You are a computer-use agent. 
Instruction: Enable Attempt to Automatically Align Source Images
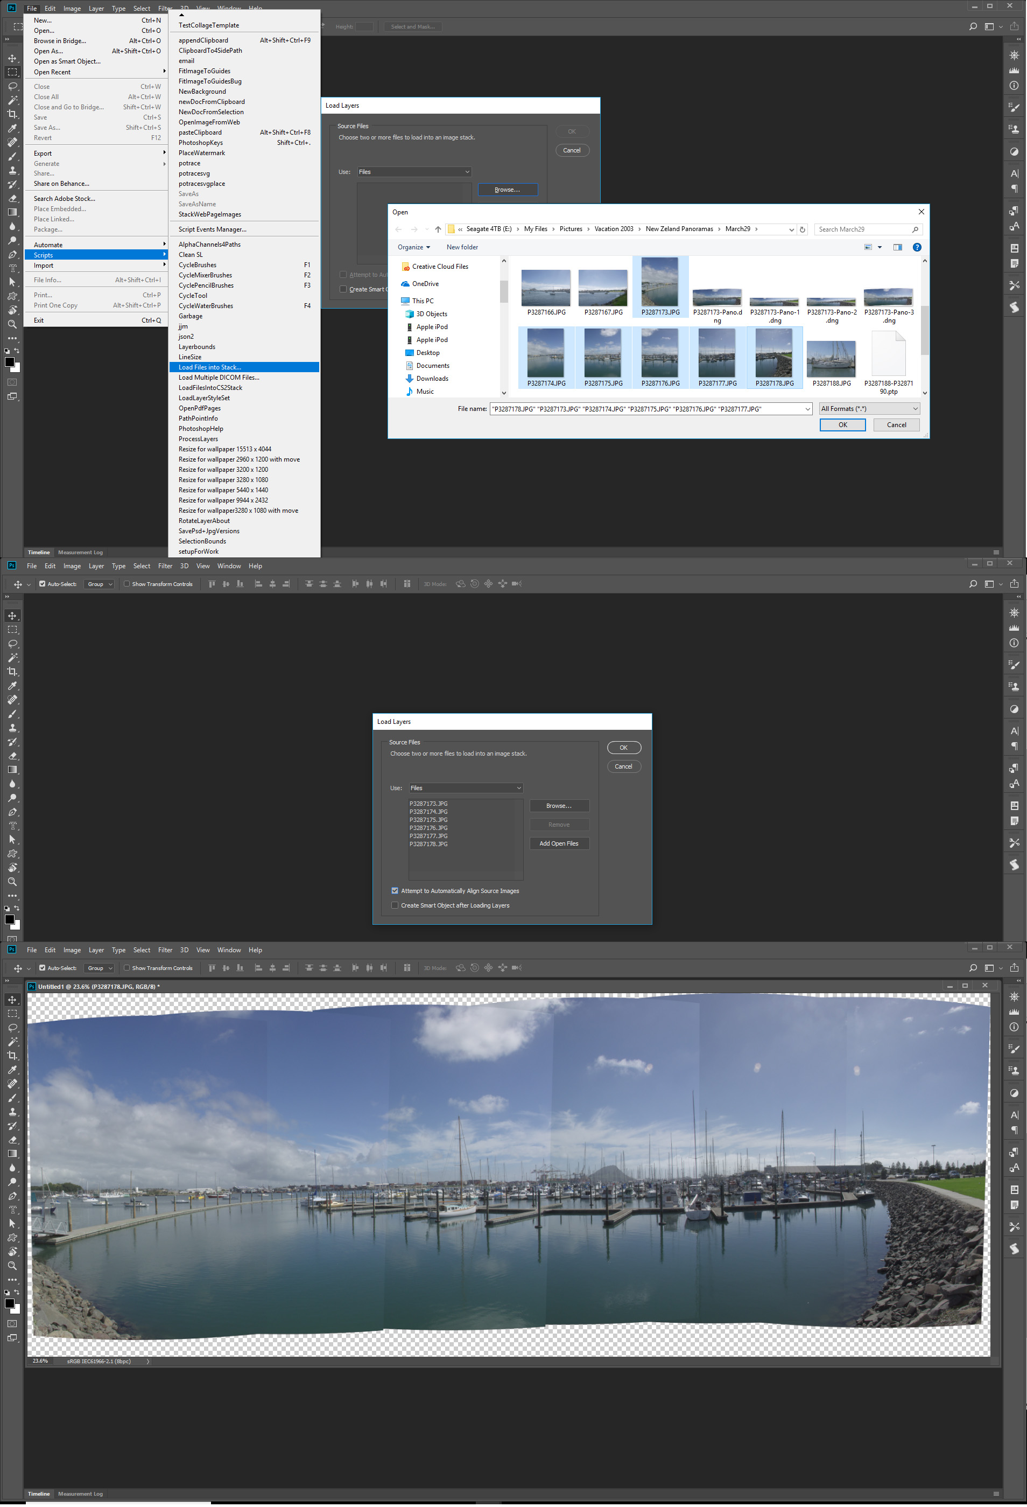[395, 890]
